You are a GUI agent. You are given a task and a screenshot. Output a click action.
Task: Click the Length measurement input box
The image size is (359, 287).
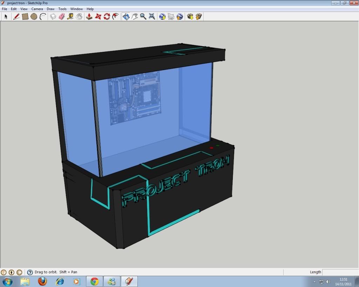pyautogui.click(x=340, y=272)
